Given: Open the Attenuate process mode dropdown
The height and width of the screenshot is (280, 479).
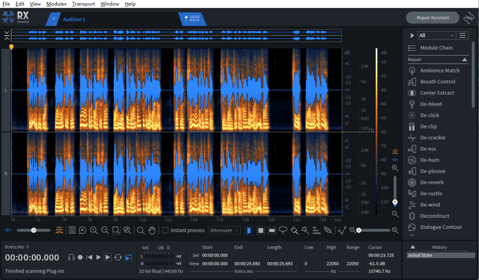Looking at the screenshot, I should [x=225, y=230].
